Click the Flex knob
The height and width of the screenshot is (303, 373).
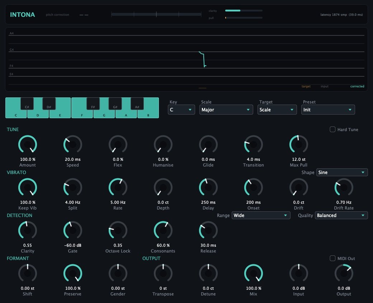click(118, 144)
